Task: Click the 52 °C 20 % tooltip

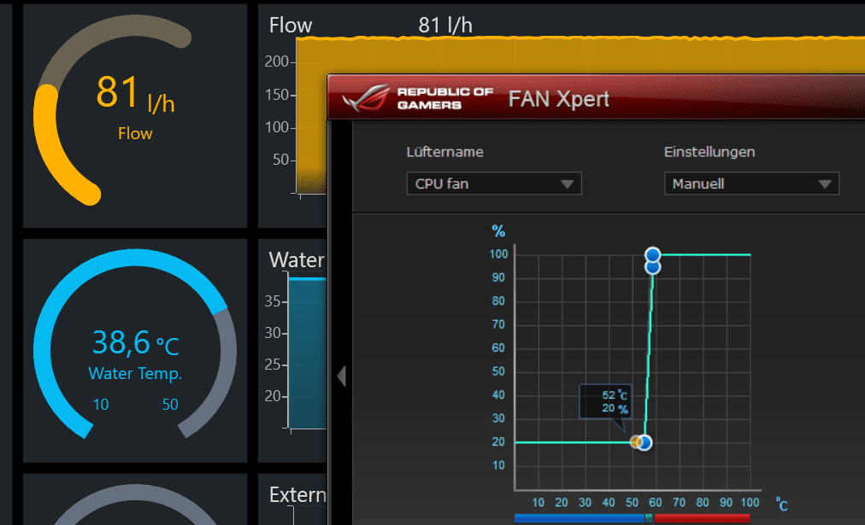Action: [x=605, y=402]
